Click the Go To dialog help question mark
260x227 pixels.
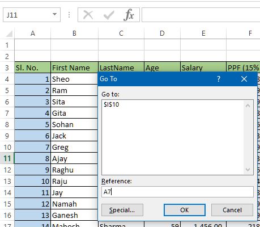[x=219, y=79]
